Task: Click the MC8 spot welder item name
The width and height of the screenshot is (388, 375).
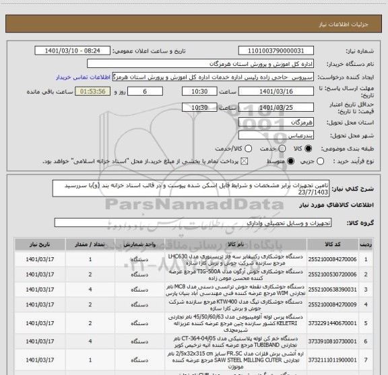Action: tap(236, 289)
